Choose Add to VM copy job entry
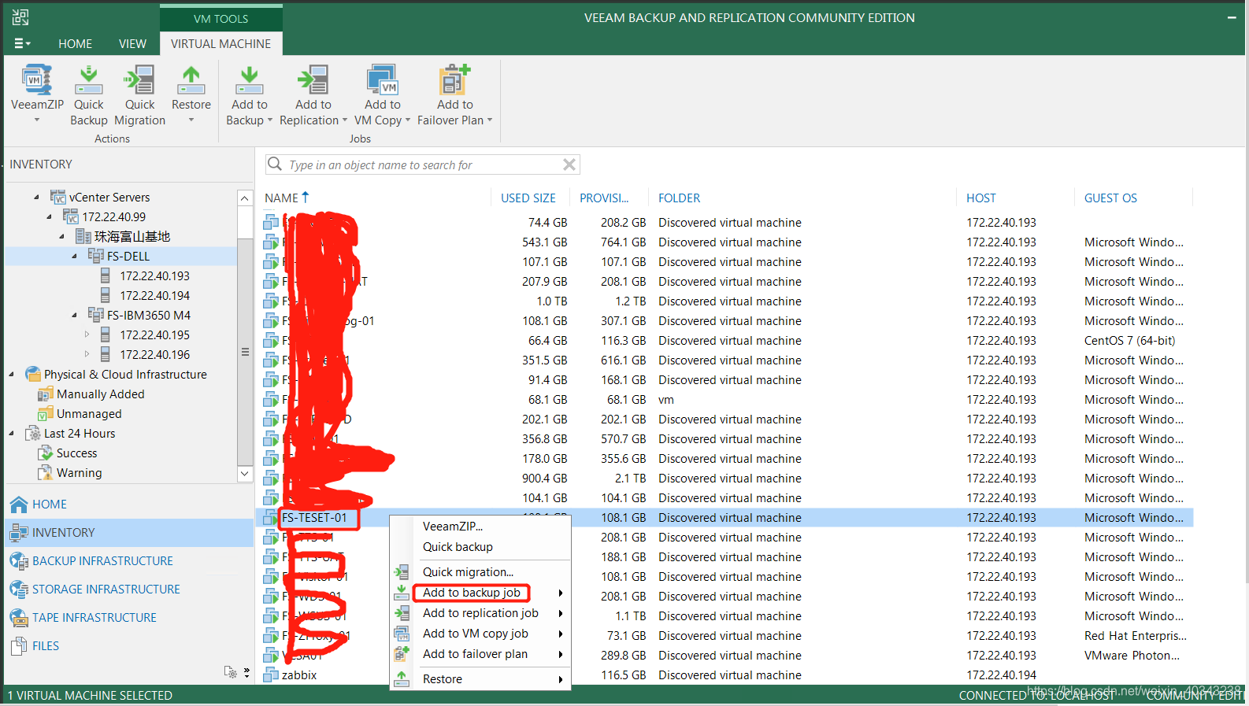Image resolution: width=1249 pixels, height=706 pixels. (x=476, y=634)
